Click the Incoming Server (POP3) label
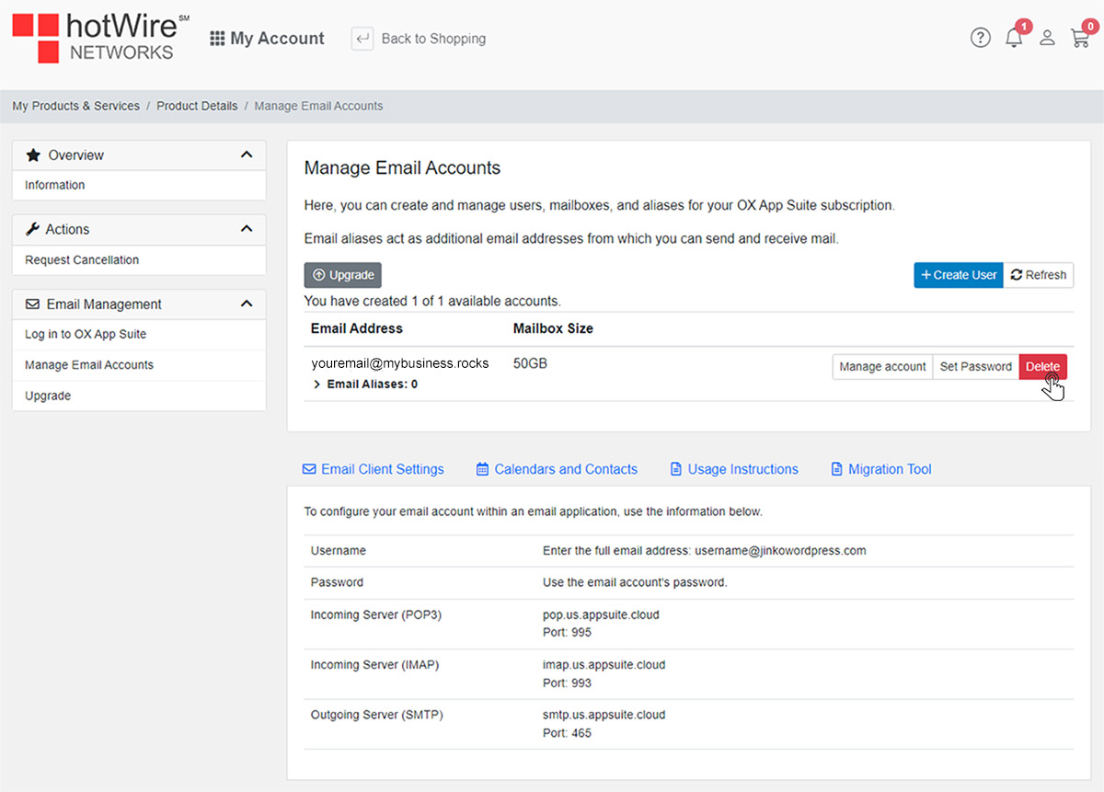 pyautogui.click(x=376, y=614)
